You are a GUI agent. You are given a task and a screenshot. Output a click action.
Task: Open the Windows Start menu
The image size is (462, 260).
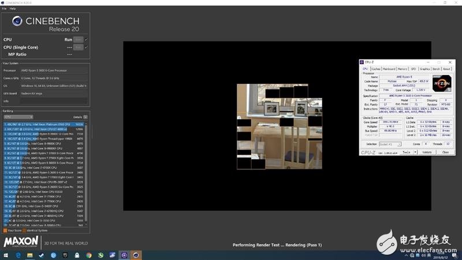[5, 255]
